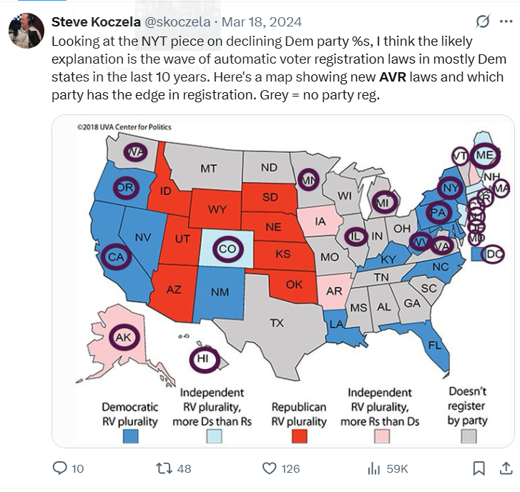Open Steve Koczela's profile avatar
Image resolution: width=520 pixels, height=492 pixels.
coord(26,30)
